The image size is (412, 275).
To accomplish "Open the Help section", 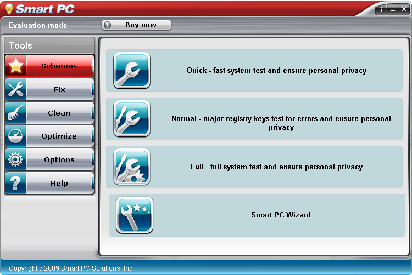I will pos(49,183).
